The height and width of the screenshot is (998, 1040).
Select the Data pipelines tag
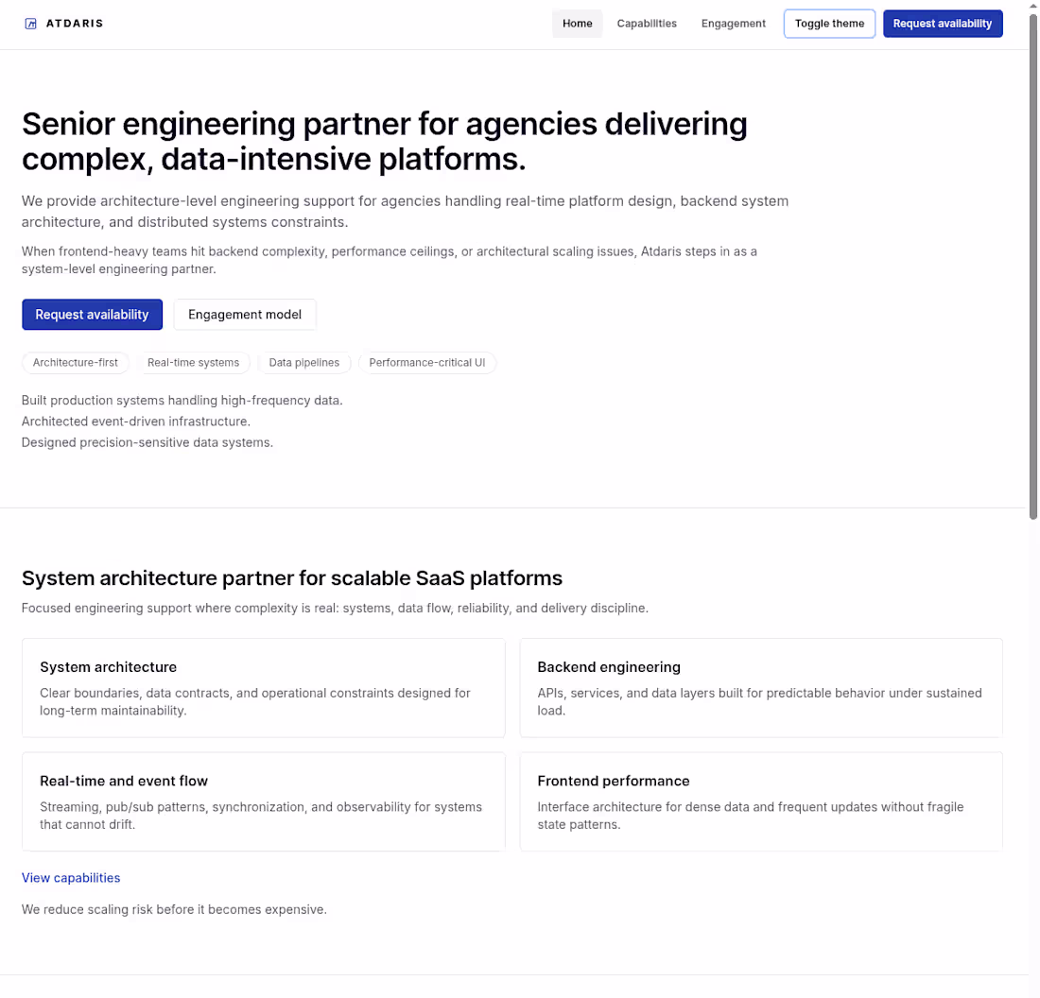303,363
